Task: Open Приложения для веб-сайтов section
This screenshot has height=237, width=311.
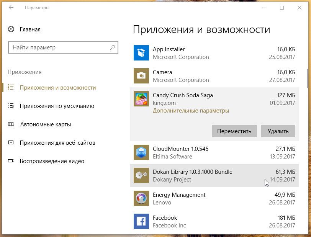Action: (x=57, y=143)
